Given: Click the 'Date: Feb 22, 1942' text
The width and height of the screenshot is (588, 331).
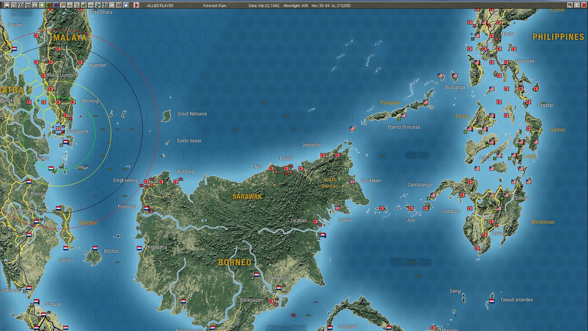Looking at the screenshot, I should 264,6.
